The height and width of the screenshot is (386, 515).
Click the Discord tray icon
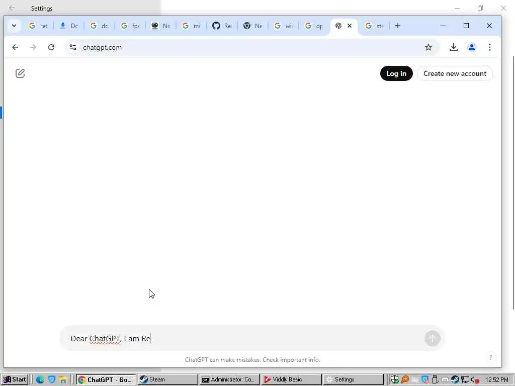click(445, 380)
